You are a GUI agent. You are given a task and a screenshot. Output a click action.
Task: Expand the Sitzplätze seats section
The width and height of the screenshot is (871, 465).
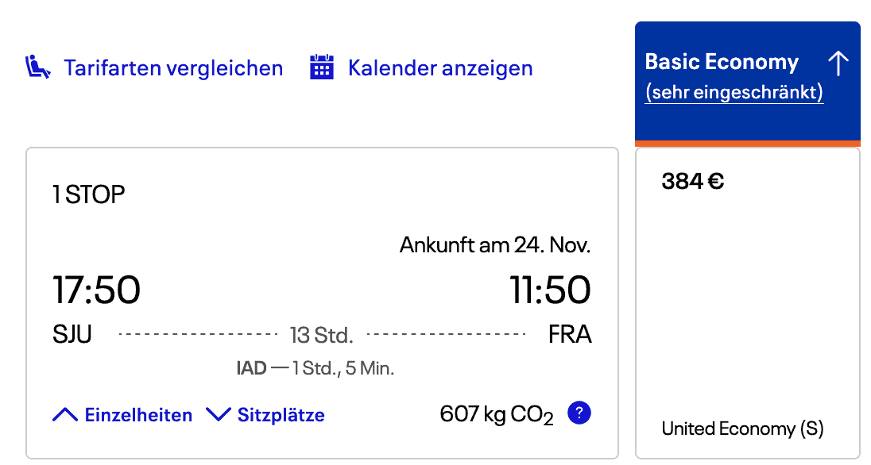(281, 415)
